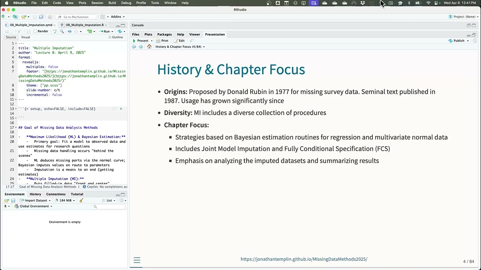Open the slide navigator History & Chapter Focus dropdown
This screenshot has height=270, width=481.
[180, 46]
